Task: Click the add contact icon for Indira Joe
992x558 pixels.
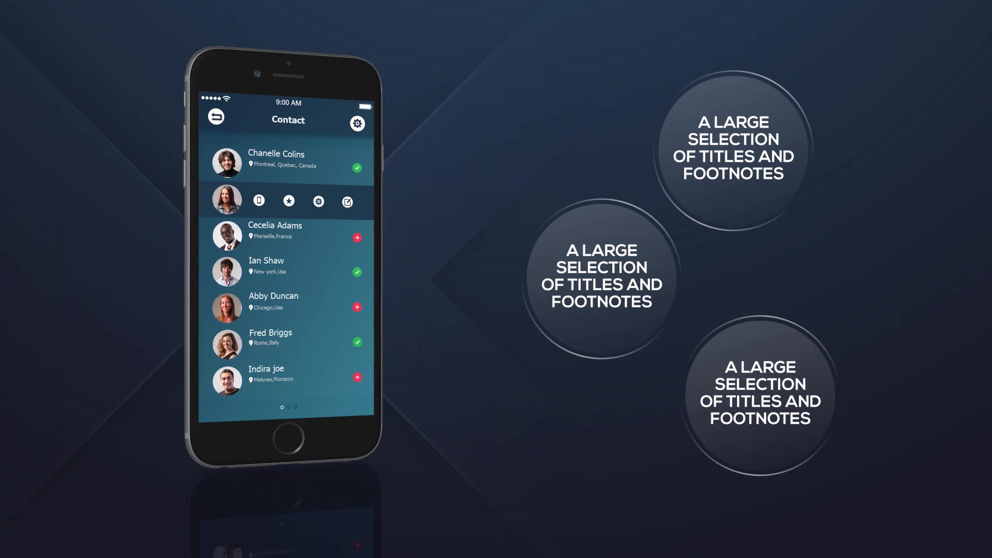Action: point(357,378)
